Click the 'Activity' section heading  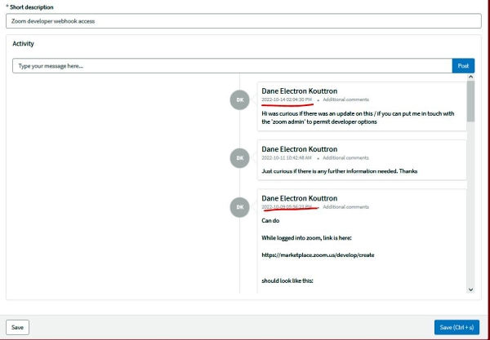[23, 44]
